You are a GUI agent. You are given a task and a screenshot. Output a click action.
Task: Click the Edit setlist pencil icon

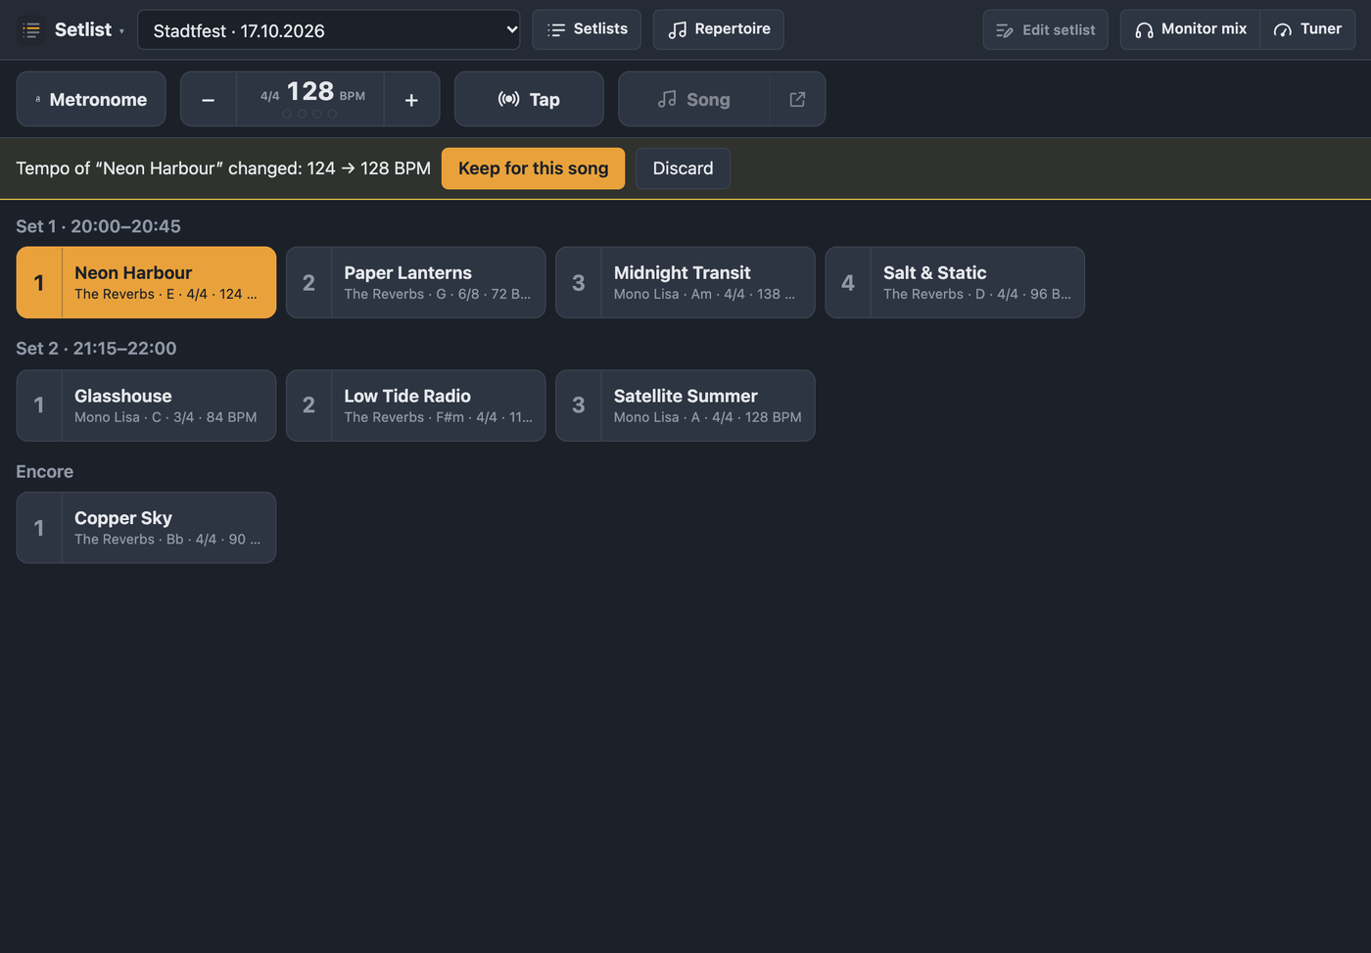tap(1004, 30)
